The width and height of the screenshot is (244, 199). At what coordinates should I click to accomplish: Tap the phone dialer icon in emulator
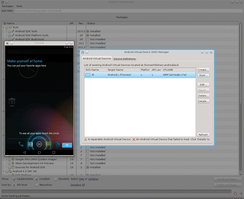coord(21,144)
